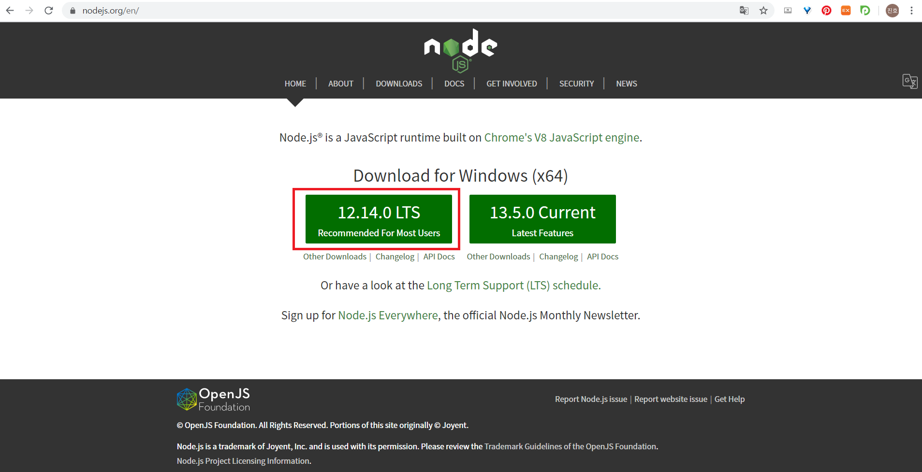Viewport: 922px width, 472px height.
Task: Open API Docs under the Current button
Action: [602, 257]
